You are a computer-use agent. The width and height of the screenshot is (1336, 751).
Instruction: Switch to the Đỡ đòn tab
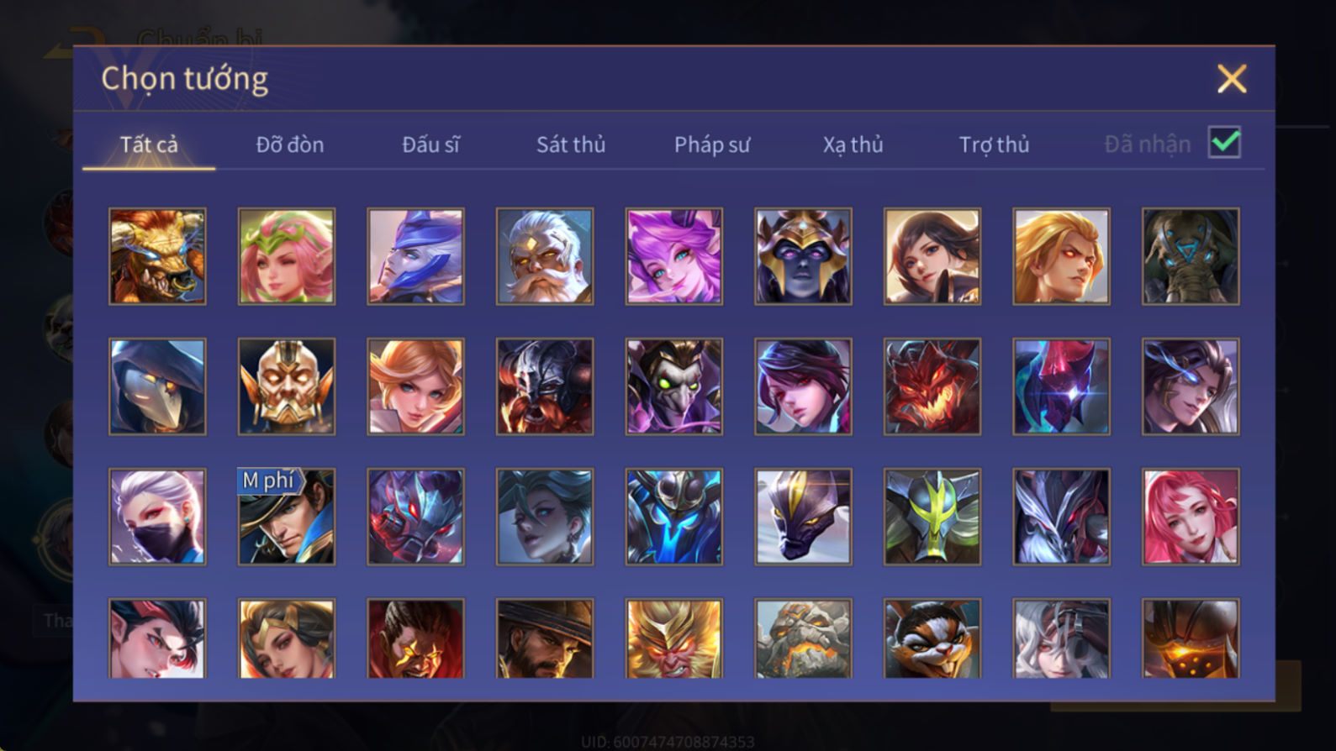(290, 144)
